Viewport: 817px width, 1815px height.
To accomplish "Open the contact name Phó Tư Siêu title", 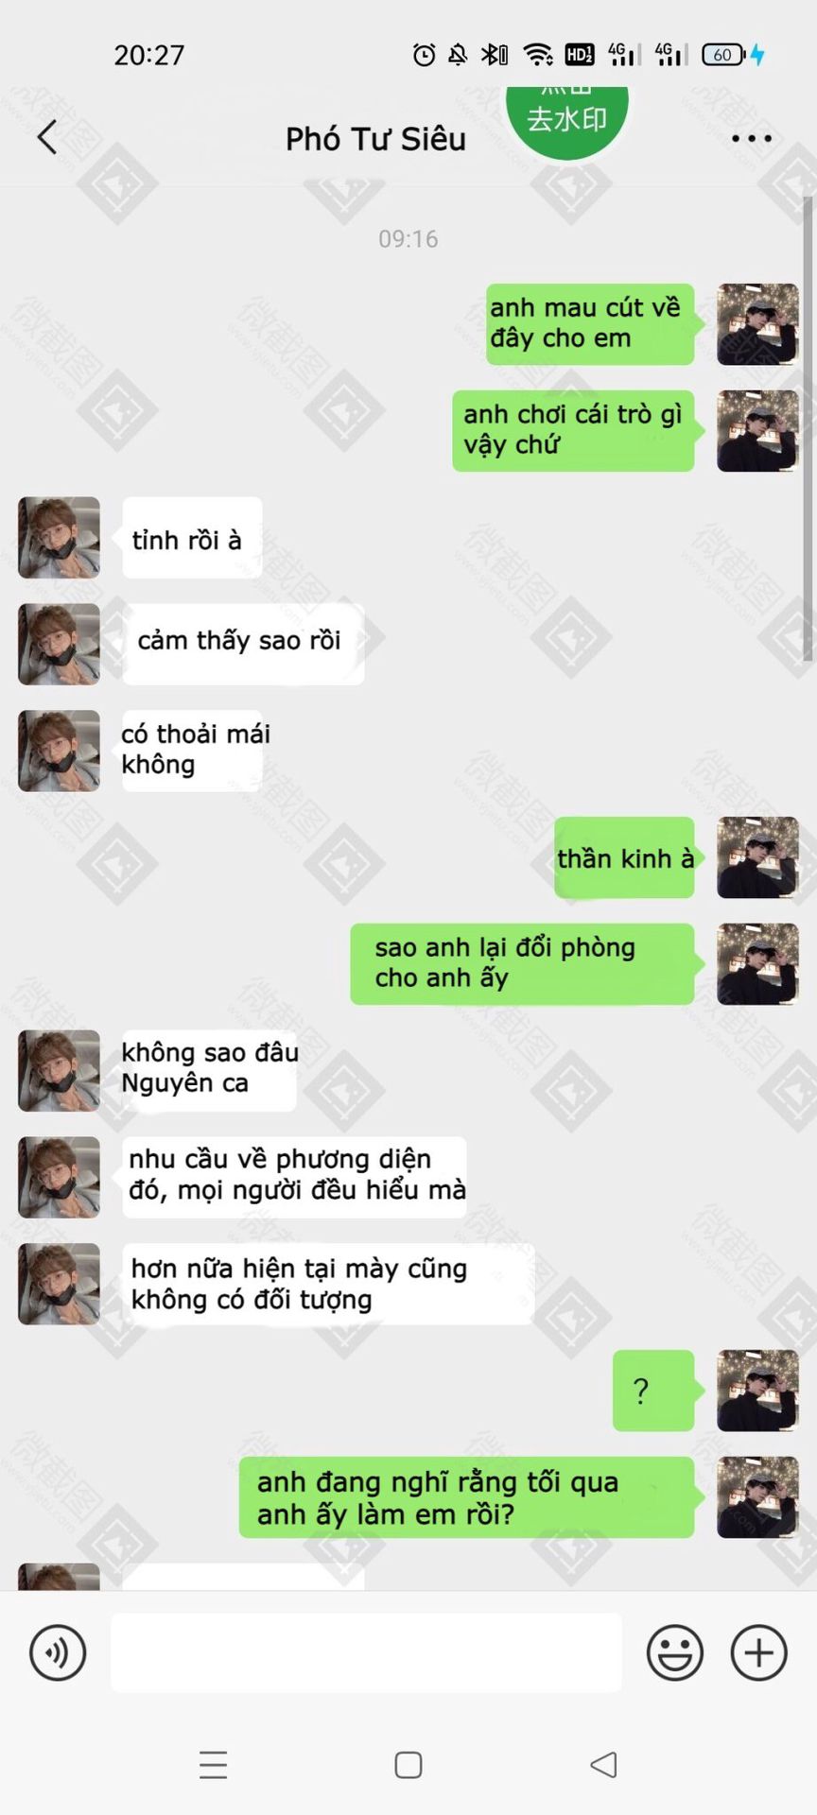I will [375, 139].
